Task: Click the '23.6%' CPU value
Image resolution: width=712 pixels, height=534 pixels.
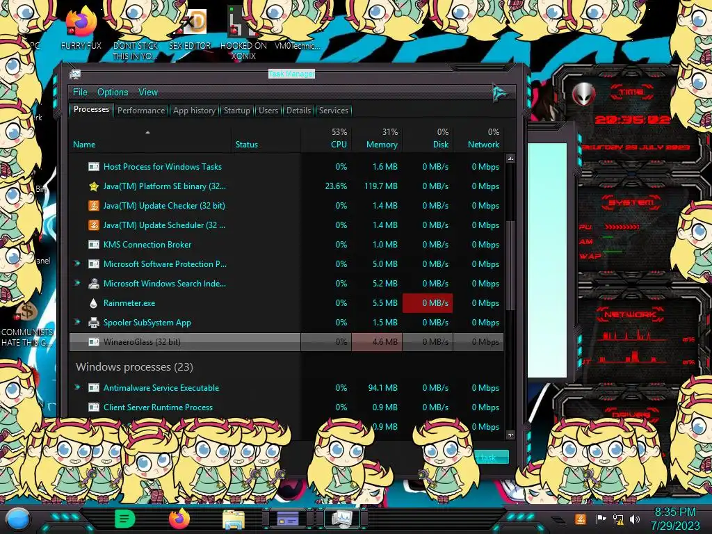Action: point(336,186)
